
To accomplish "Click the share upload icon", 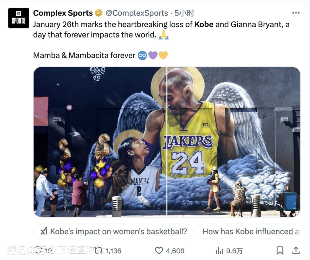I will tap(296, 251).
